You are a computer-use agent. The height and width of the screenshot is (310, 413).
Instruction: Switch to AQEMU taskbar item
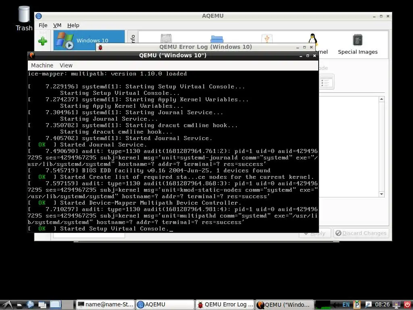coord(165,304)
